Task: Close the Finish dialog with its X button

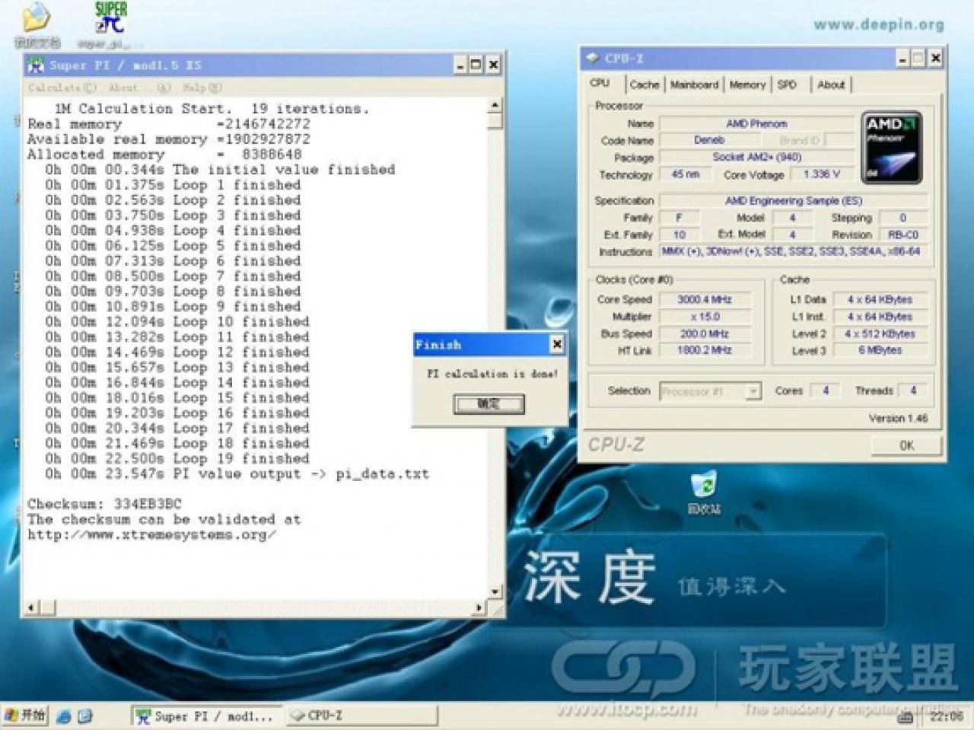Action: pyautogui.click(x=557, y=345)
